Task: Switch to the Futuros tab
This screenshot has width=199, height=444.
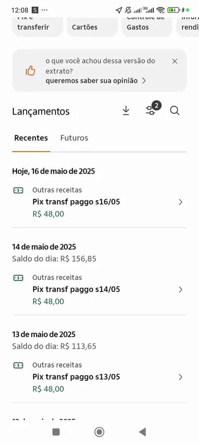Action: [x=74, y=138]
